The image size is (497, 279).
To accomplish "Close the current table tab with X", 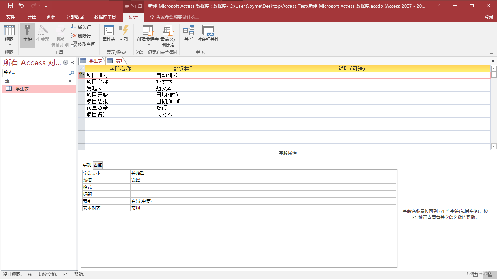I will click(493, 61).
